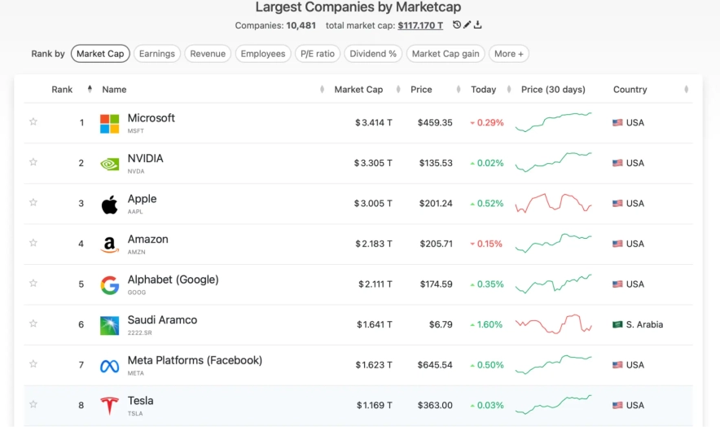Click the Microsoft logo icon
Screen dimensions: 720x427
click(x=109, y=123)
